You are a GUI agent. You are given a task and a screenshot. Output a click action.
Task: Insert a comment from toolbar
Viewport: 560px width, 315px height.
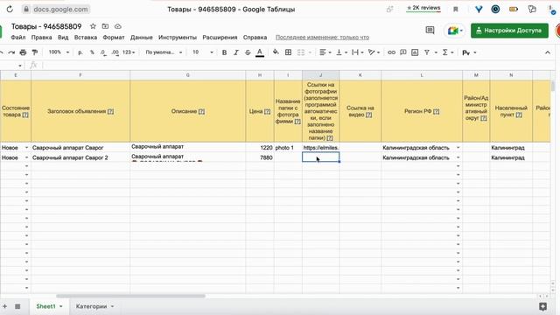403,52
